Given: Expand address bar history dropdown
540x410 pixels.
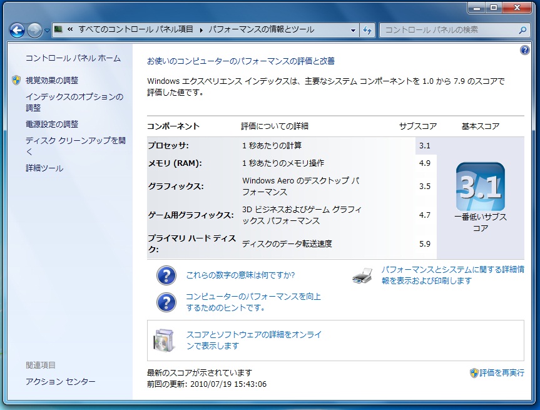Looking at the screenshot, I should (353, 30).
